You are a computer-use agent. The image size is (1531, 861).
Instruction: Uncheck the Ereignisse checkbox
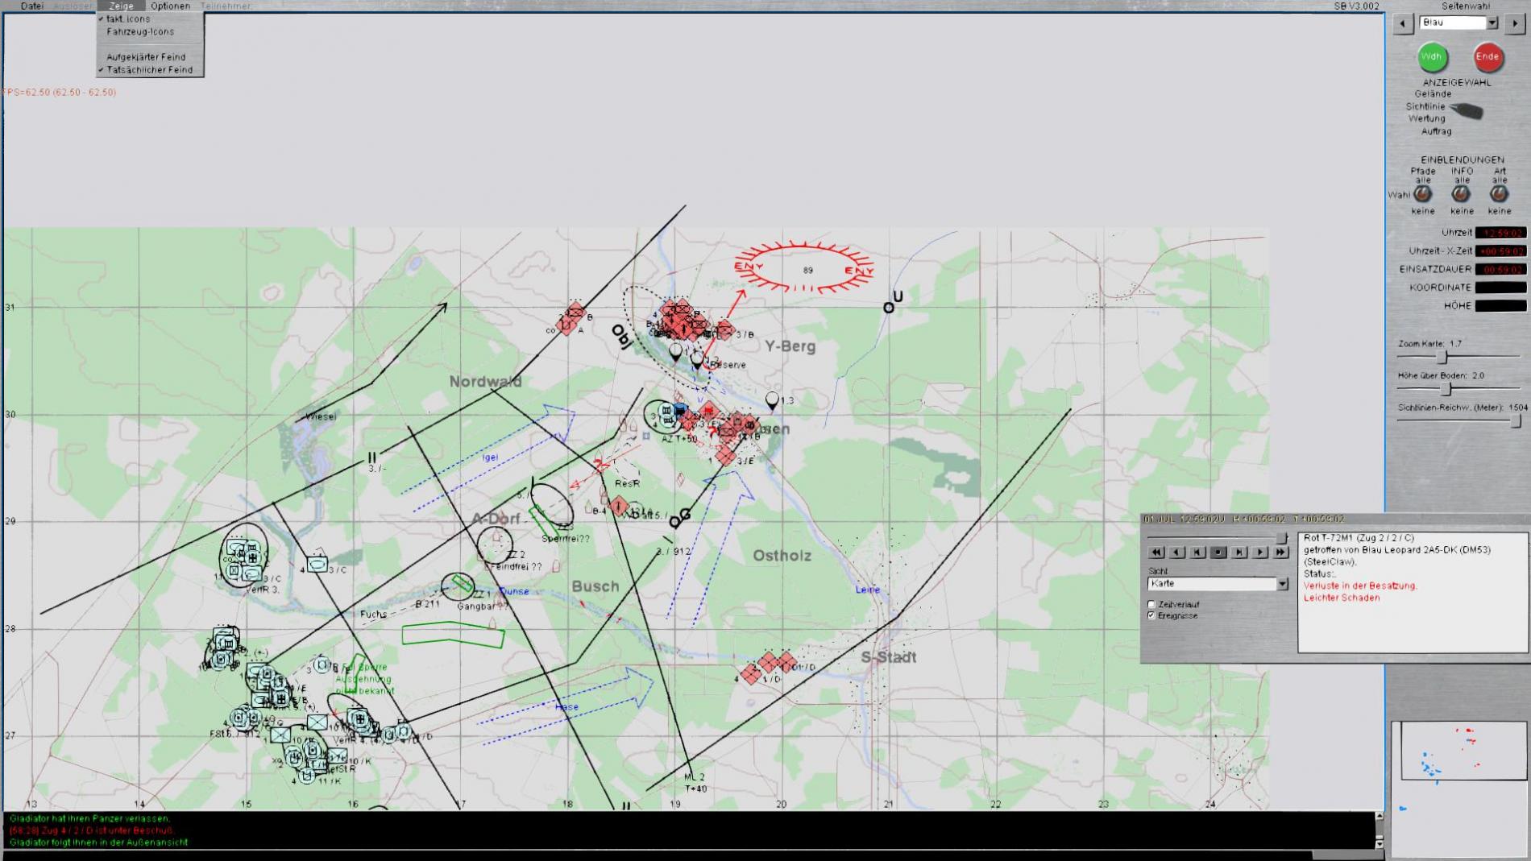[x=1151, y=615]
